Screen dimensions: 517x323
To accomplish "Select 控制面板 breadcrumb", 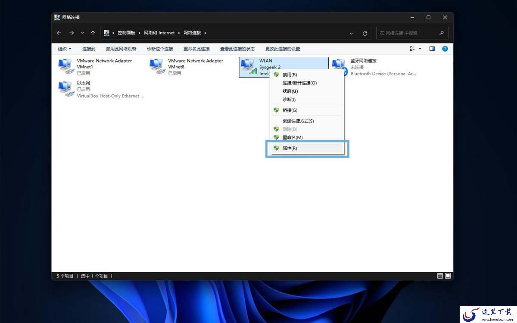I will click(x=126, y=33).
